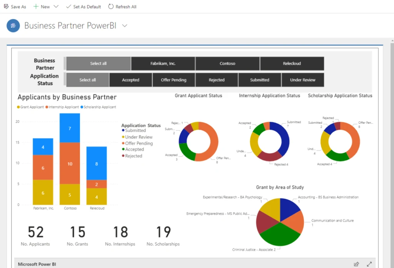Click the Set As Default checkmark icon
394x268 pixels.
pyautogui.click(x=68, y=6)
